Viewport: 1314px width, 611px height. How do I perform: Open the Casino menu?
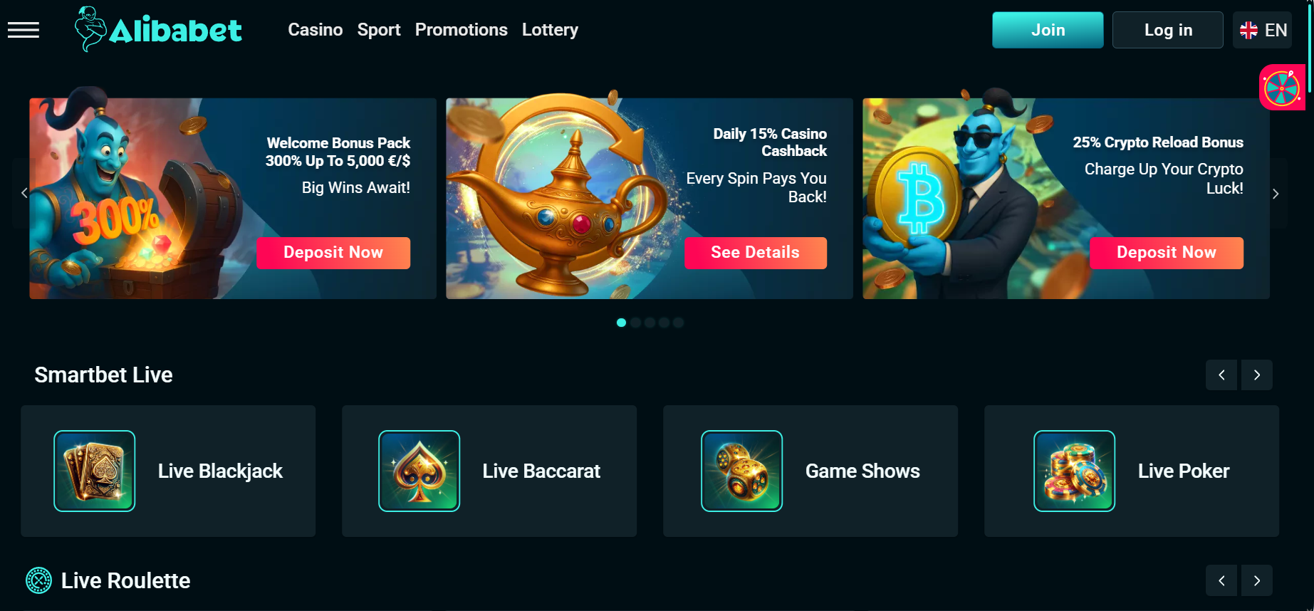(316, 30)
